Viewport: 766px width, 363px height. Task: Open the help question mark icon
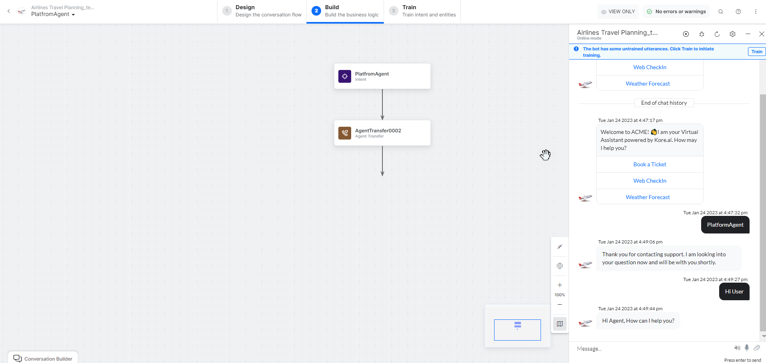coord(738,12)
